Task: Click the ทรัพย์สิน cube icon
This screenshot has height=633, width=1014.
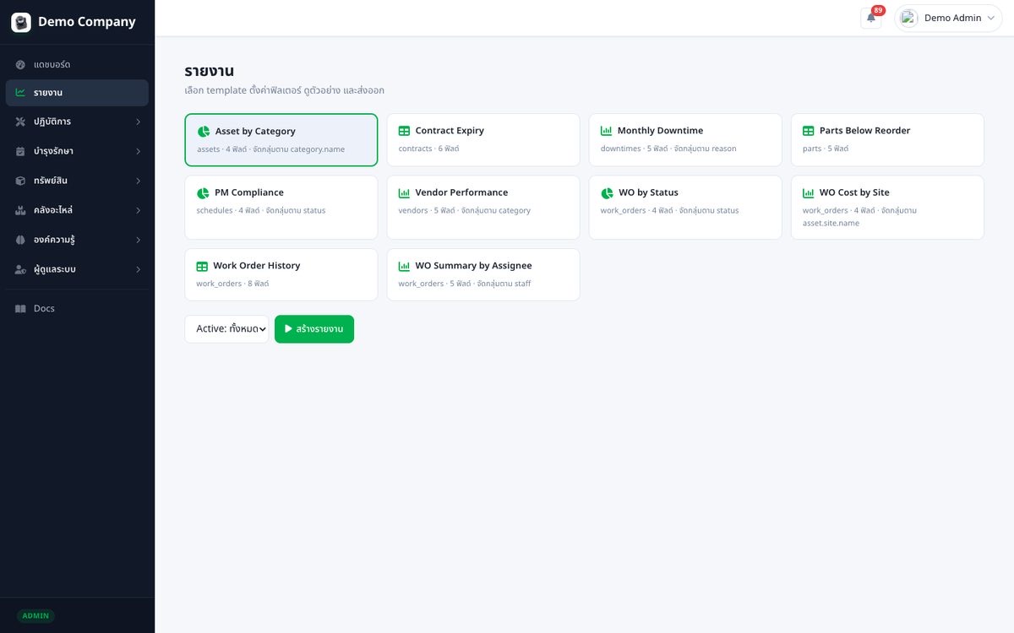Action: coord(20,181)
